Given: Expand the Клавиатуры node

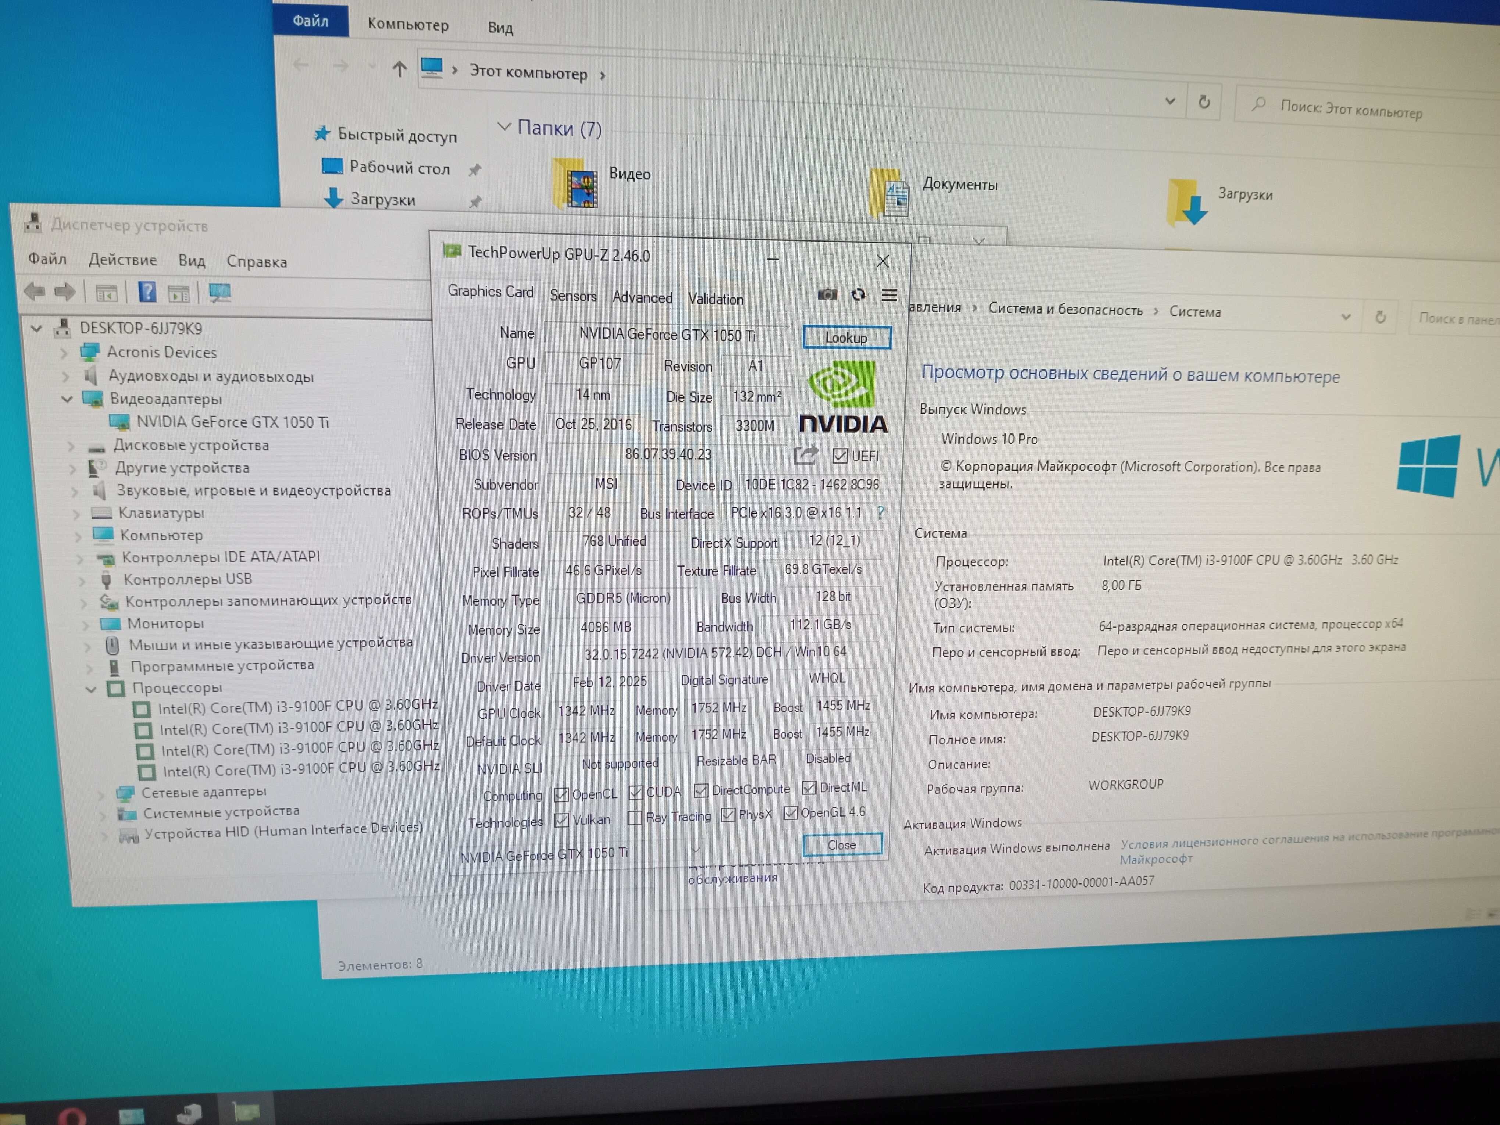Looking at the screenshot, I should (76, 514).
